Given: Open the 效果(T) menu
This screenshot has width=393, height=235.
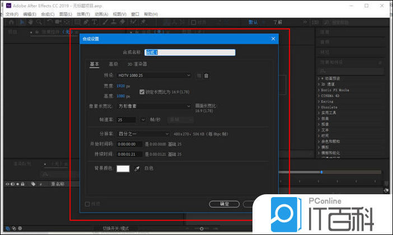Looking at the screenshot, I should click(83, 14).
